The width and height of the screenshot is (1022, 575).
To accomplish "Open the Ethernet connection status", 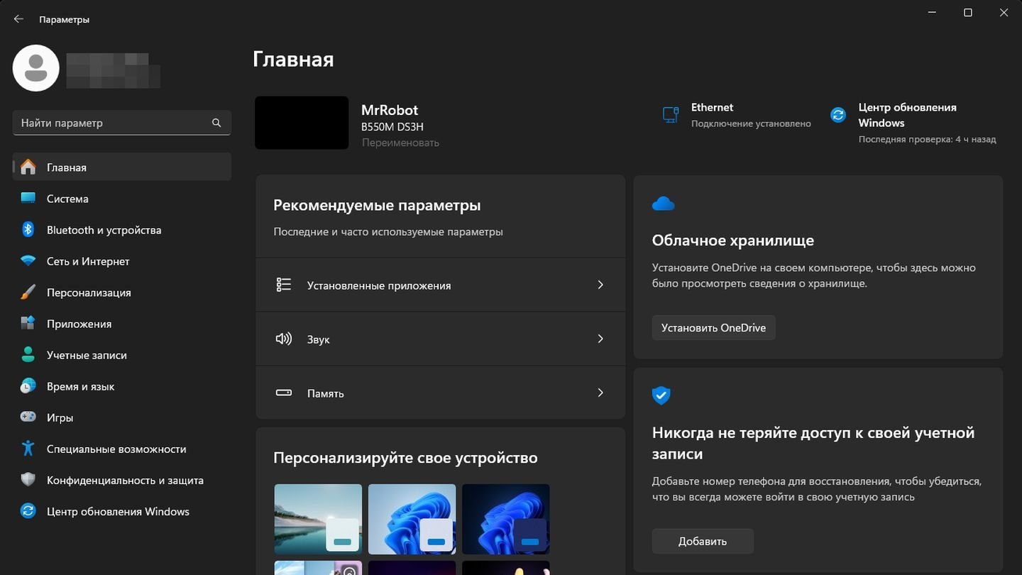I will pos(736,115).
